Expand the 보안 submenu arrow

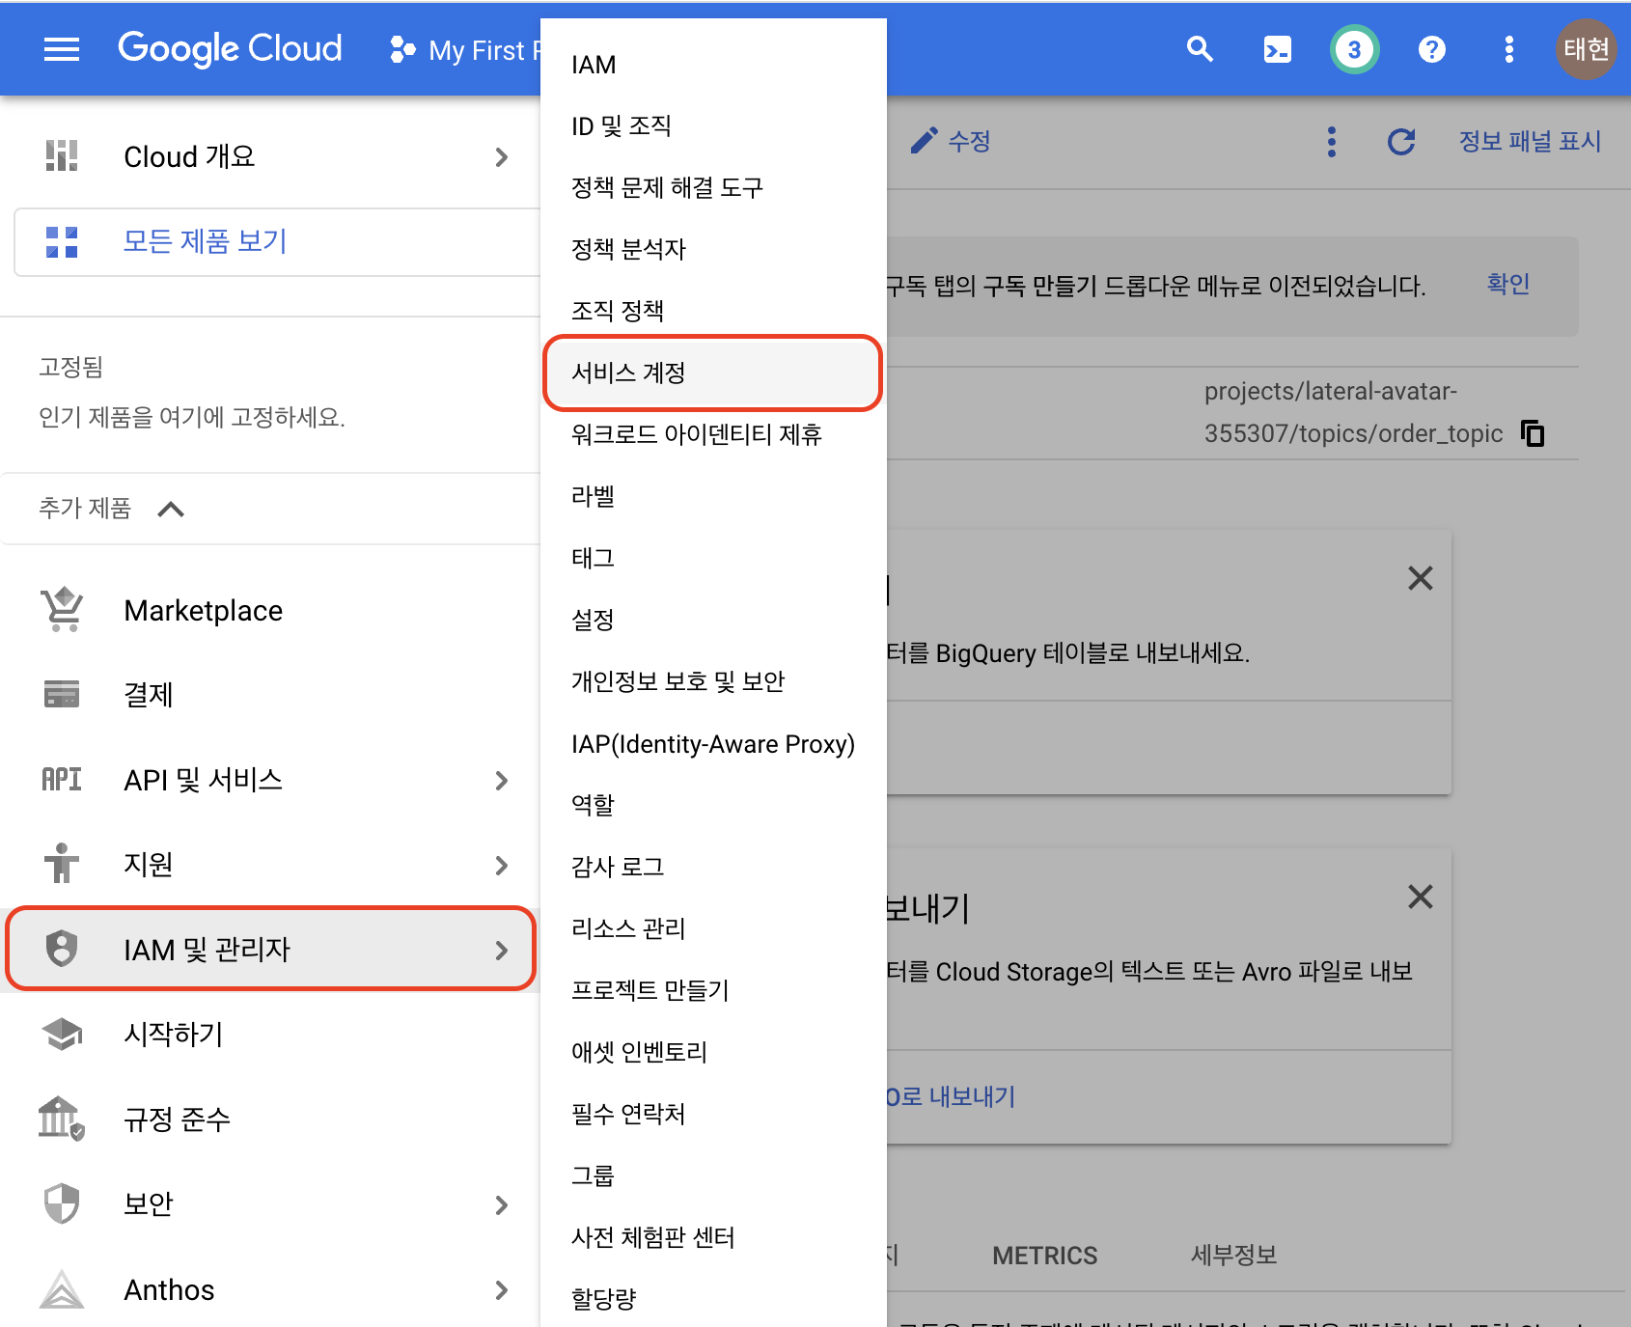[x=501, y=1204]
